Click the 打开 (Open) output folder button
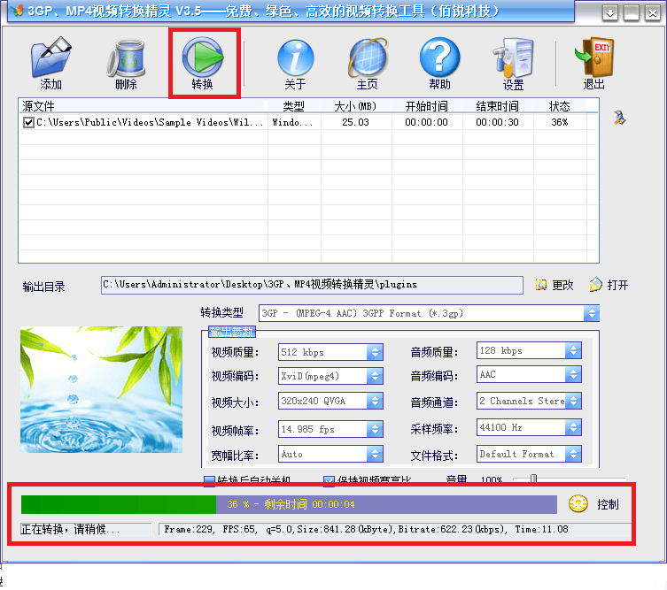The width and height of the screenshot is (667, 590). [609, 285]
